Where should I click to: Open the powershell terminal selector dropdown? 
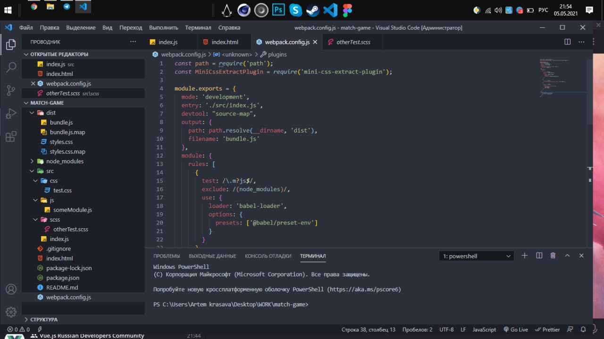(477, 256)
